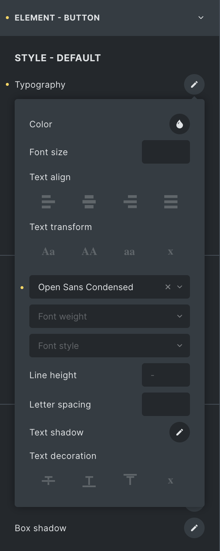220x551 pixels.
Task: Set text transform to uppercase (AA)
Action: pos(89,252)
